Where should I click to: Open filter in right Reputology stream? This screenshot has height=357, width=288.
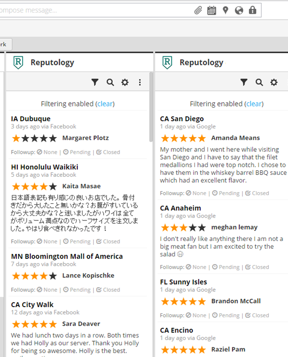tap(244, 82)
